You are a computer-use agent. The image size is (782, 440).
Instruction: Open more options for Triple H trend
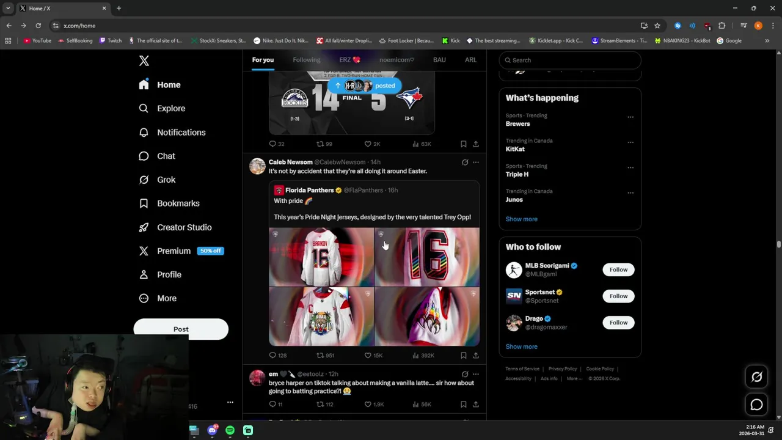point(630,167)
